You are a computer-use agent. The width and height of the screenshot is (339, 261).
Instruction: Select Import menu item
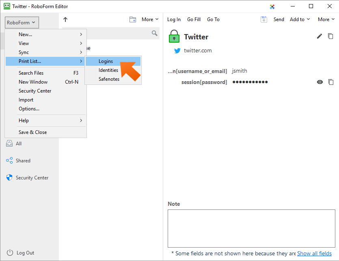pos(45,100)
